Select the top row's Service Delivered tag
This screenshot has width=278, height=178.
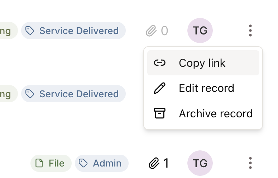tap(73, 31)
